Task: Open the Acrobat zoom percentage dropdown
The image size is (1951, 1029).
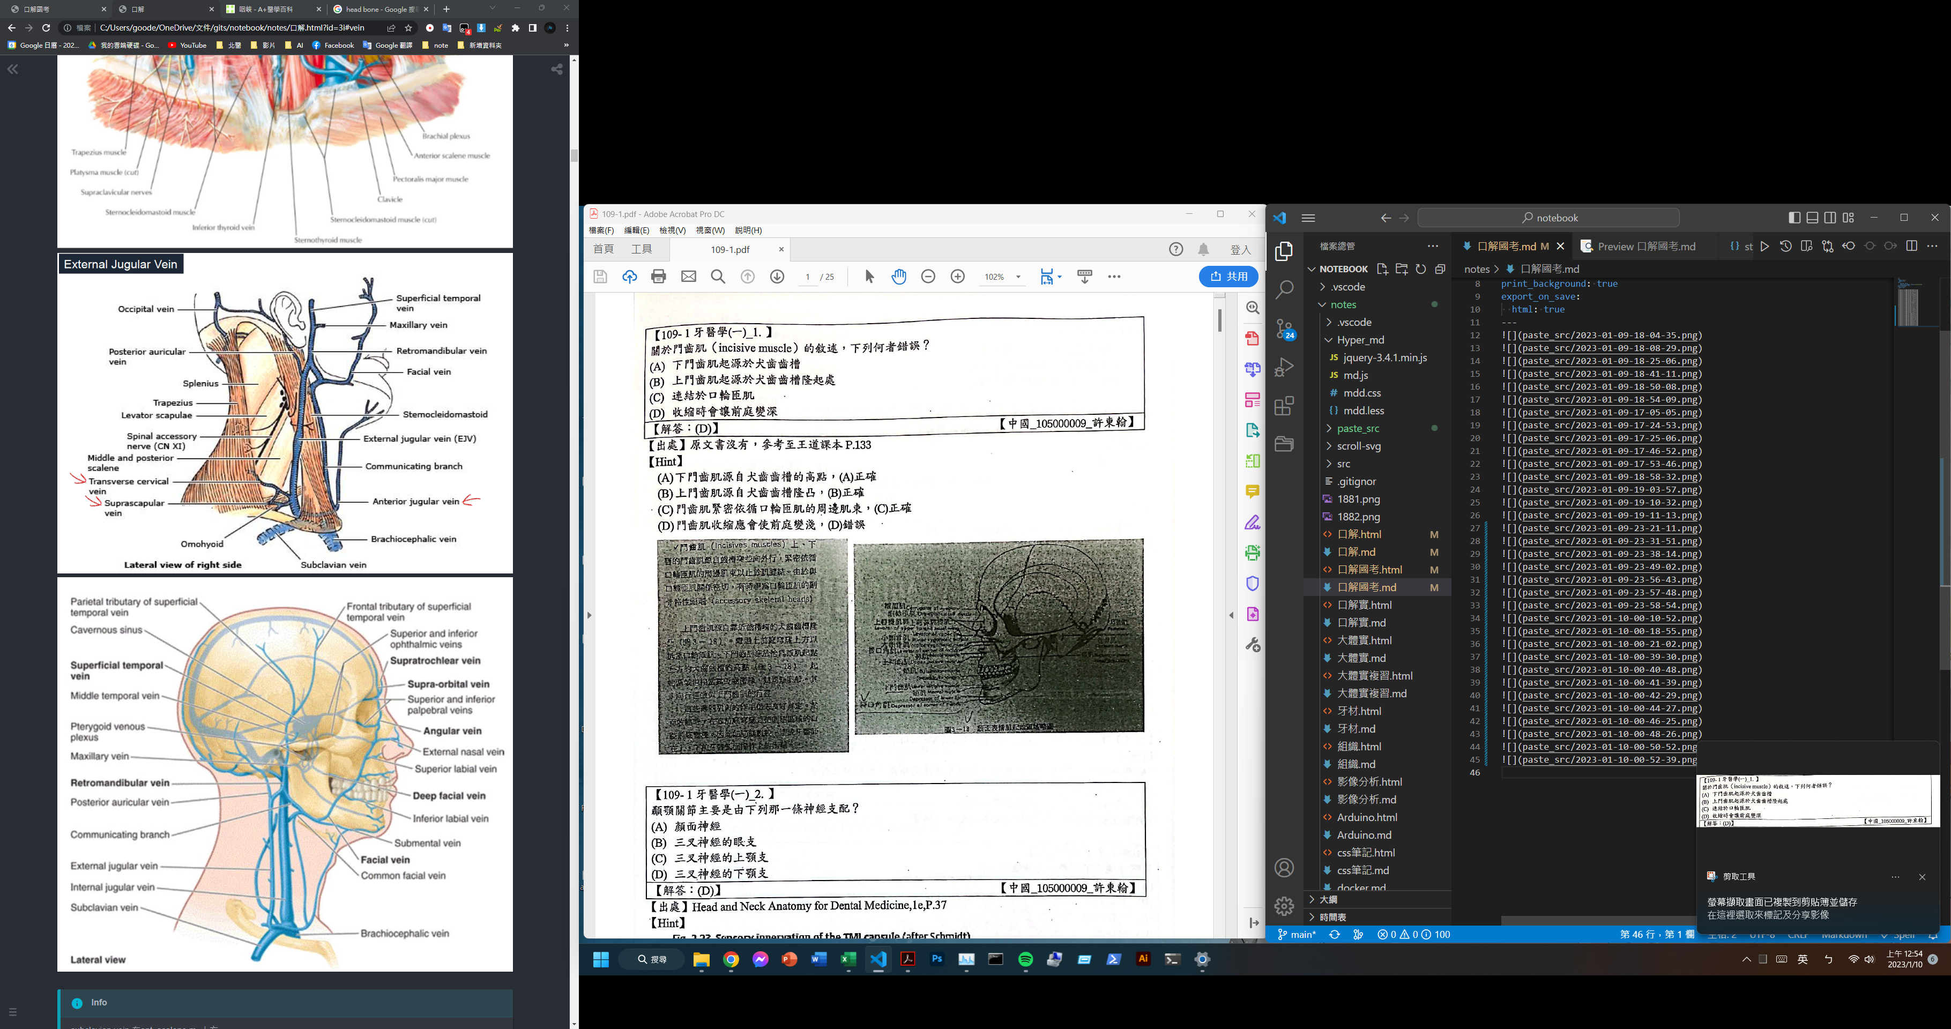Action: pyautogui.click(x=1018, y=277)
